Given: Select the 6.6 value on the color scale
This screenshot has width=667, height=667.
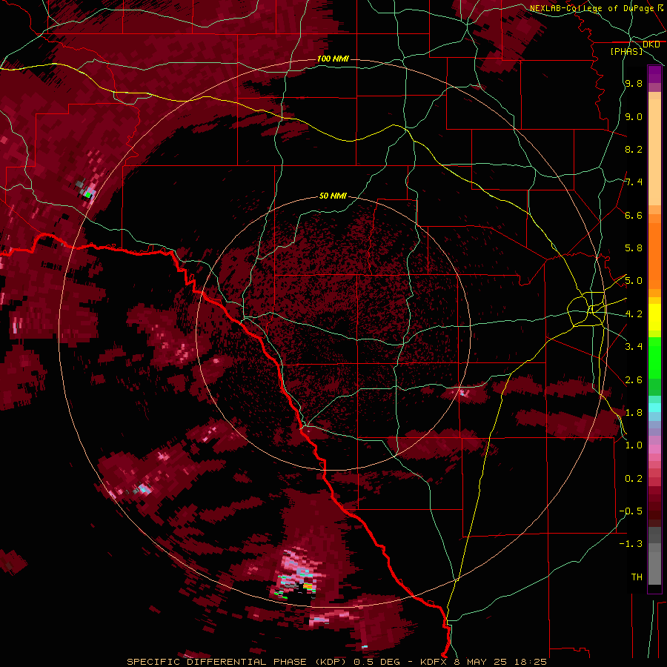Looking at the screenshot, I should (x=634, y=215).
